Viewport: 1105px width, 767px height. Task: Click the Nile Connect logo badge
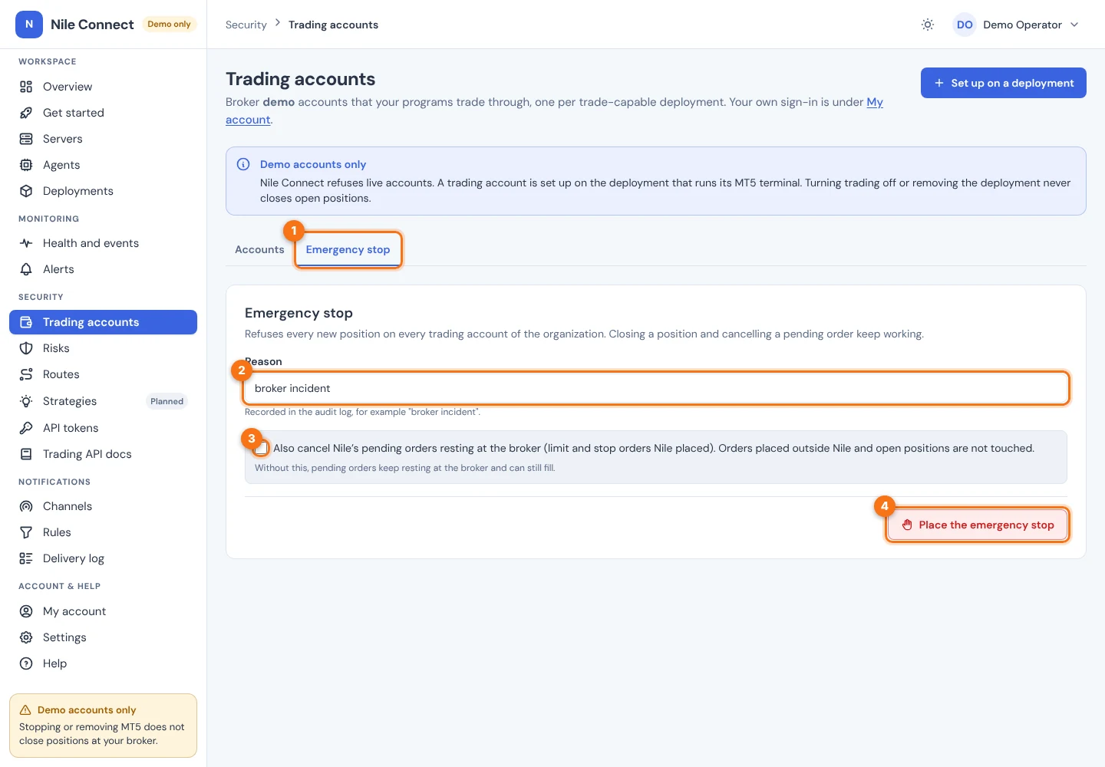29,25
